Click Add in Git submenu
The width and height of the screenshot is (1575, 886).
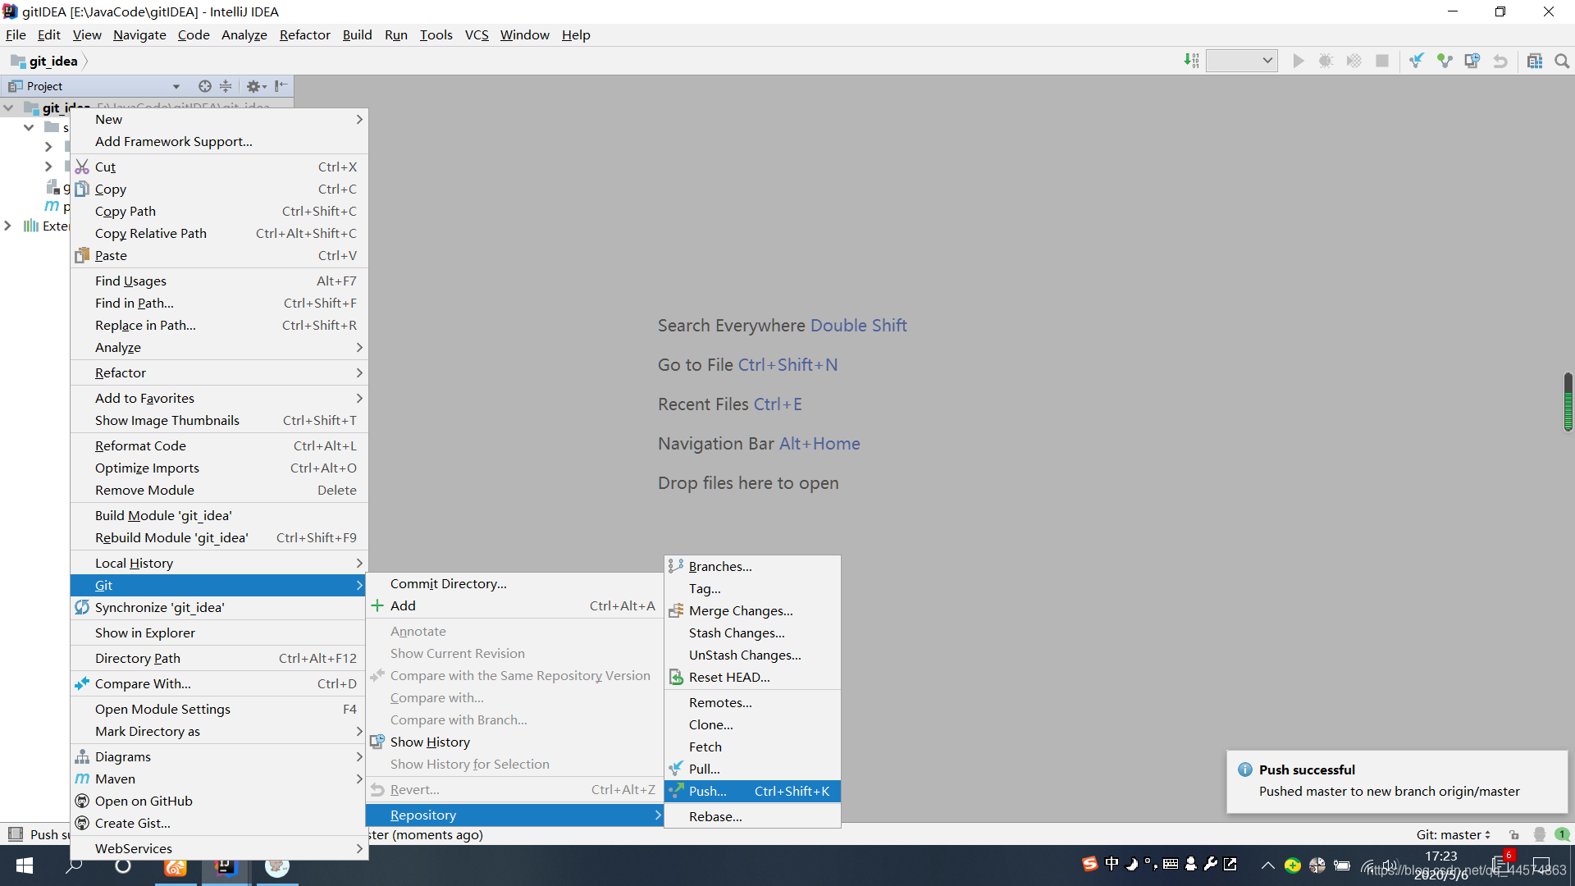514,605
